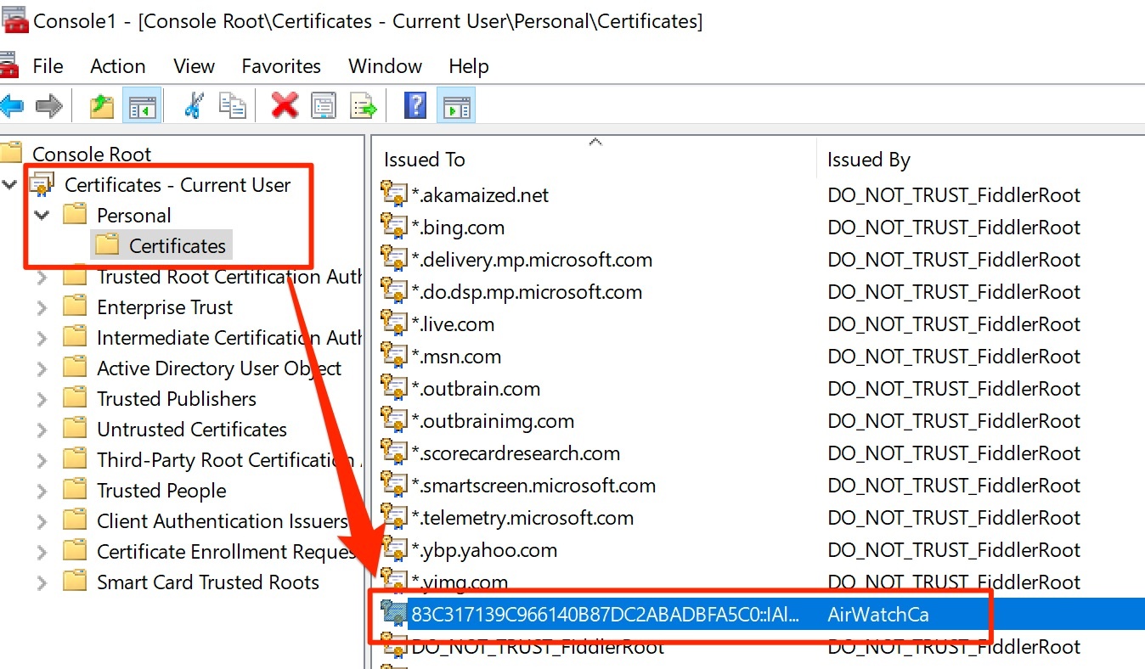1145x669 pixels.
Task: Go forward with the gray arrow icon
Action: pos(49,106)
